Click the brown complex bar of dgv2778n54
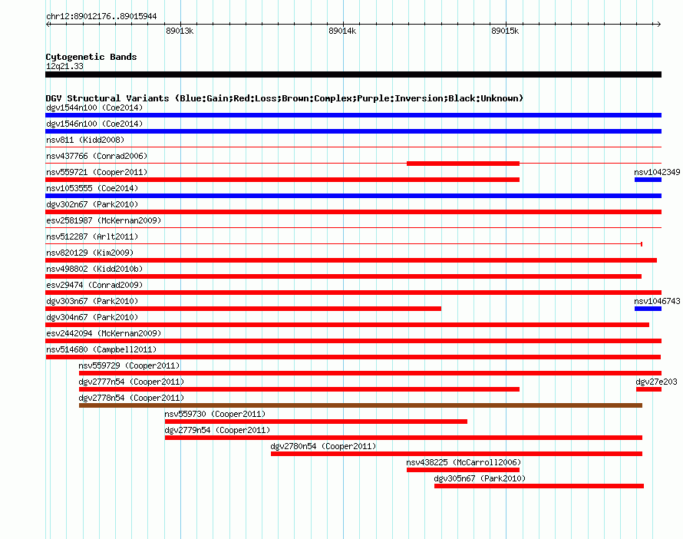 (x=360, y=405)
